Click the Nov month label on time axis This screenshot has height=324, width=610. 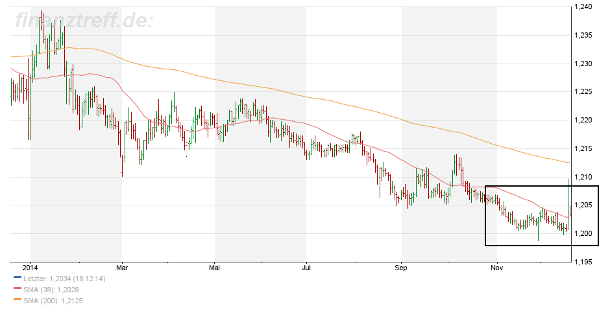point(496,267)
